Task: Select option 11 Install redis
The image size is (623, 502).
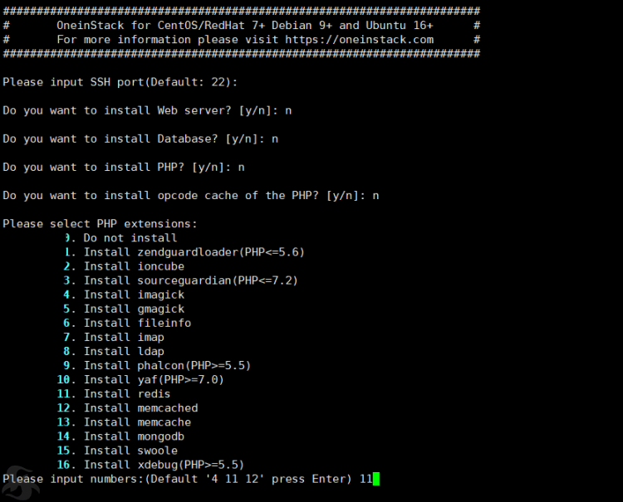Action: [114, 393]
